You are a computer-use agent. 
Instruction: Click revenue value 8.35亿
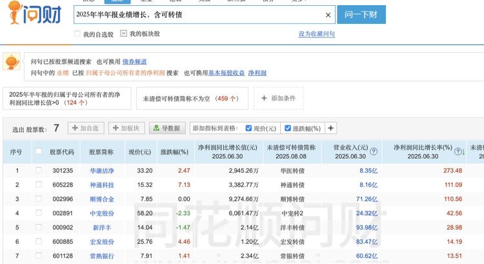click(x=368, y=171)
